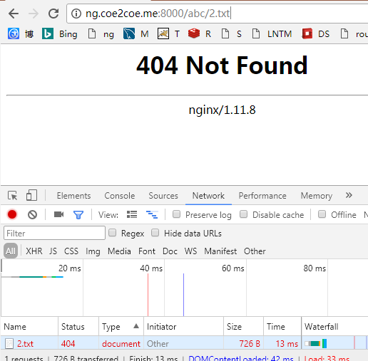Select the All filter type

[11, 251]
